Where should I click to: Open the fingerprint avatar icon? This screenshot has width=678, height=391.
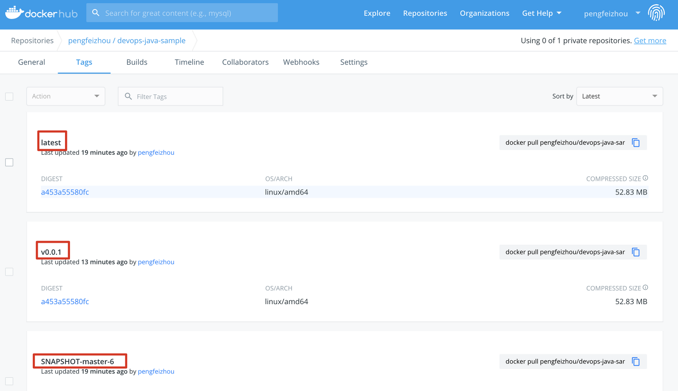[x=656, y=13]
